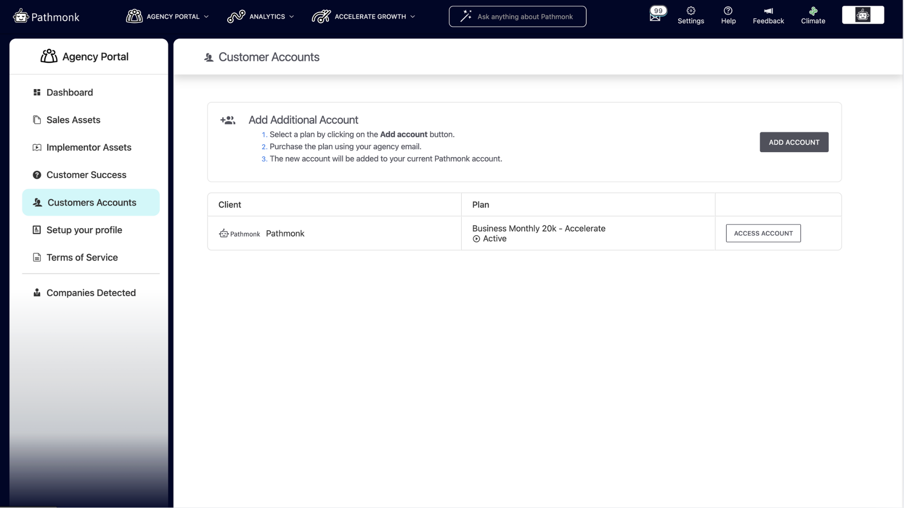Expand the Analytics dropdown menu

pyautogui.click(x=261, y=17)
